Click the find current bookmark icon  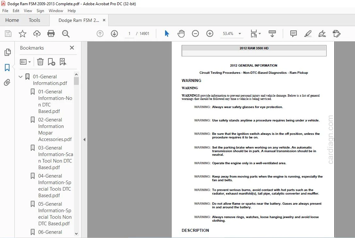coord(63,62)
